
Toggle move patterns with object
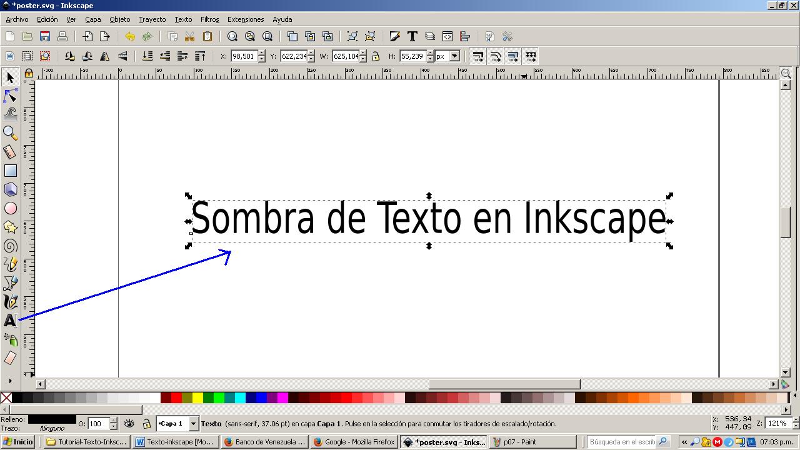coord(530,56)
